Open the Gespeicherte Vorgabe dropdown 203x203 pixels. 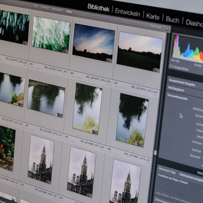click(x=182, y=82)
